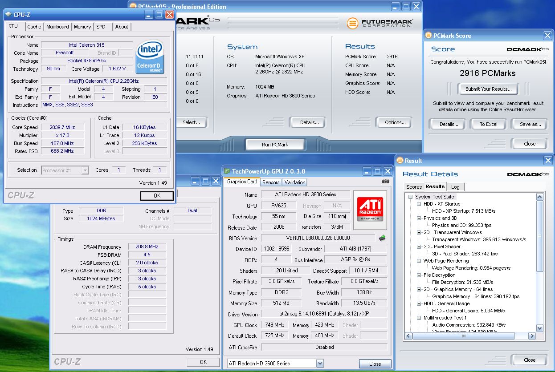Select the 'File Decryption: 61.535 MB/s' row
The image size is (555, 372).
(x=462, y=282)
